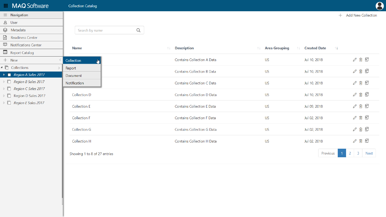386x217 pixels.
Task: Click the Notifications Center chat icon
Action: tap(5, 45)
